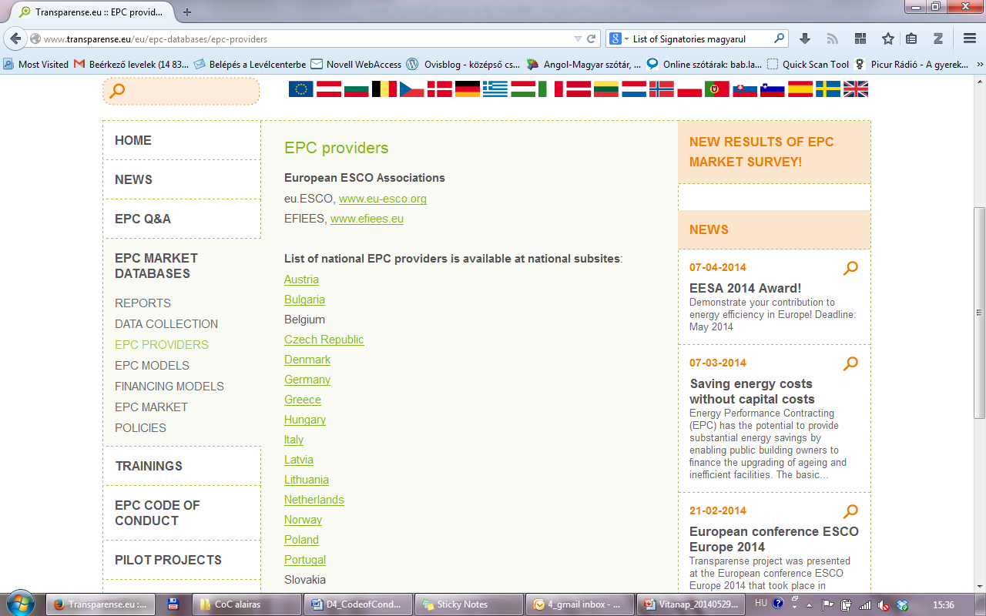Image resolution: width=986 pixels, height=616 pixels.
Task: Pick the Denmark flag icon
Action: [439, 89]
